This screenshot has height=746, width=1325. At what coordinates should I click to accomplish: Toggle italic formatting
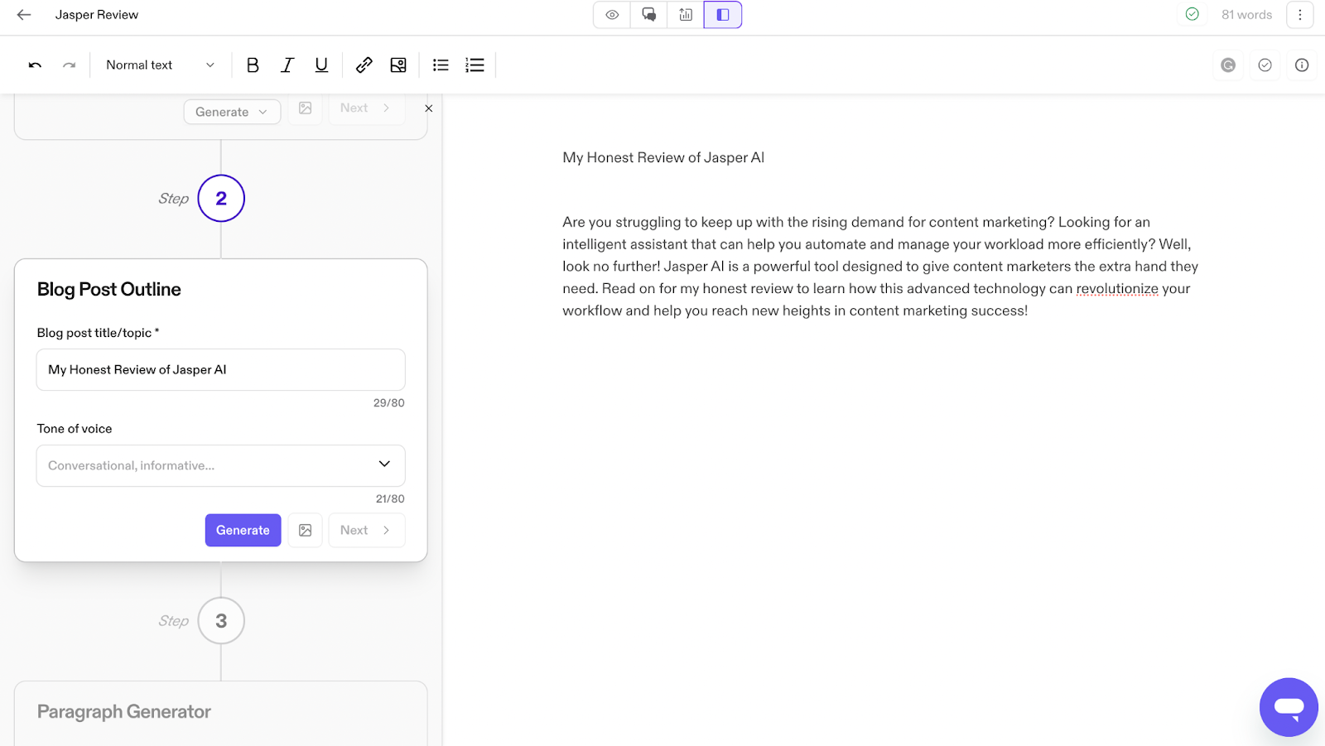pyautogui.click(x=287, y=65)
